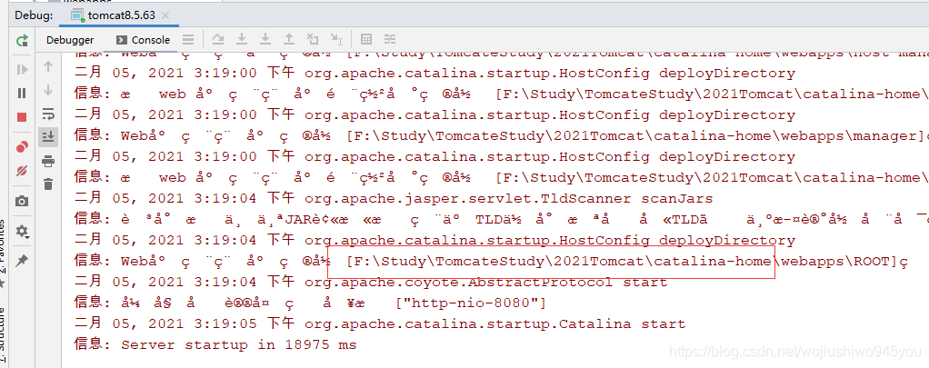This screenshot has height=368, width=929.
Task: Print the console output
Action: (48, 161)
